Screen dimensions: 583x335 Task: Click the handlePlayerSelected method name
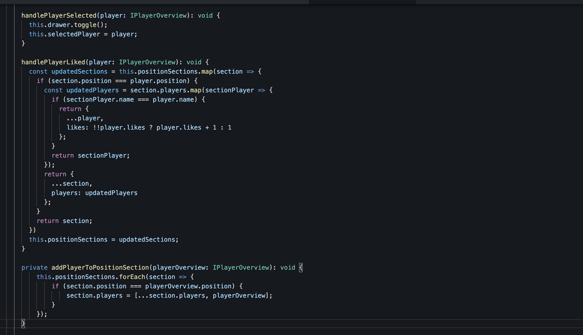[59, 16]
